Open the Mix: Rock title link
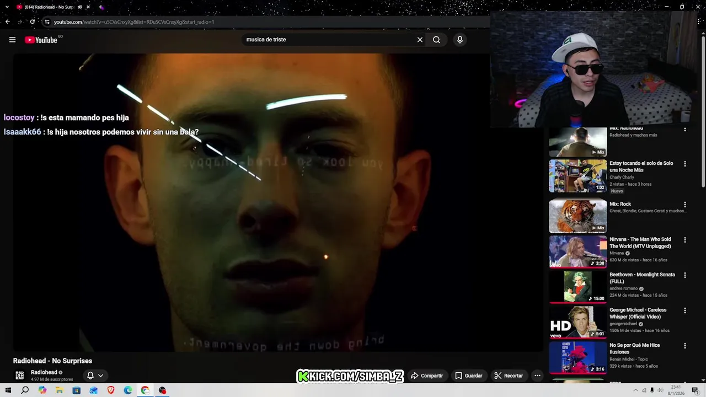Viewport: 706px width, 397px height. pos(620,204)
